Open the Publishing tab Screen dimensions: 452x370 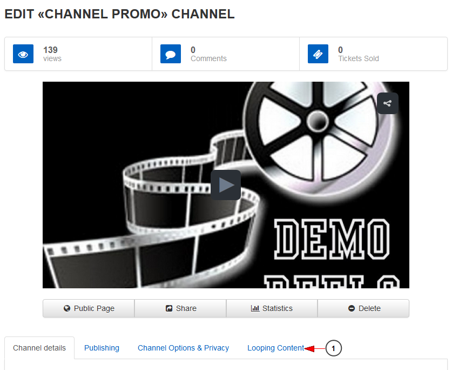click(x=102, y=348)
